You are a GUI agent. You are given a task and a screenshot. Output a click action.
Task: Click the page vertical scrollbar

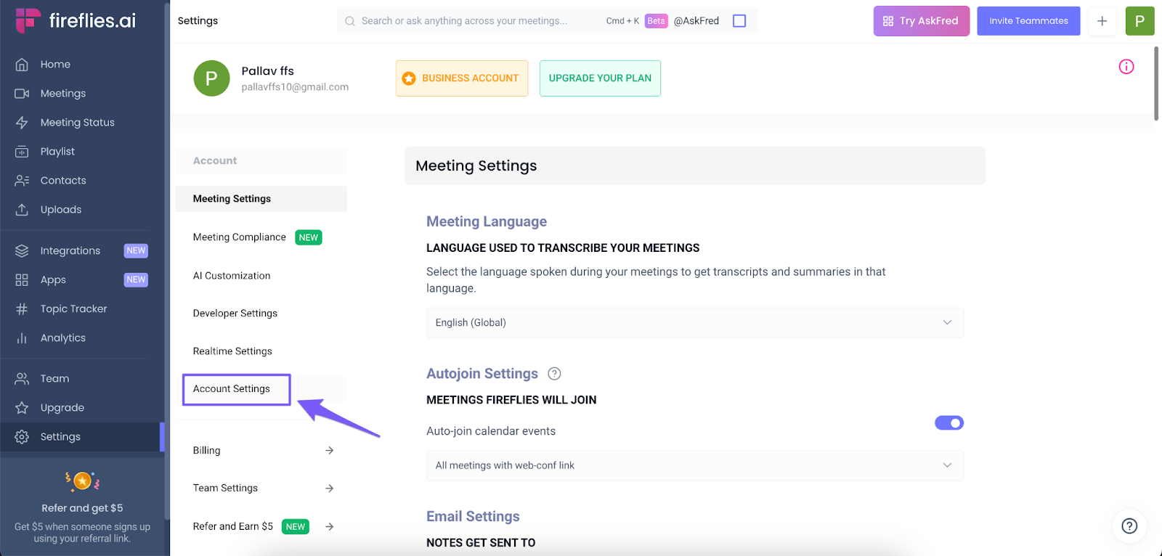tap(1156, 83)
